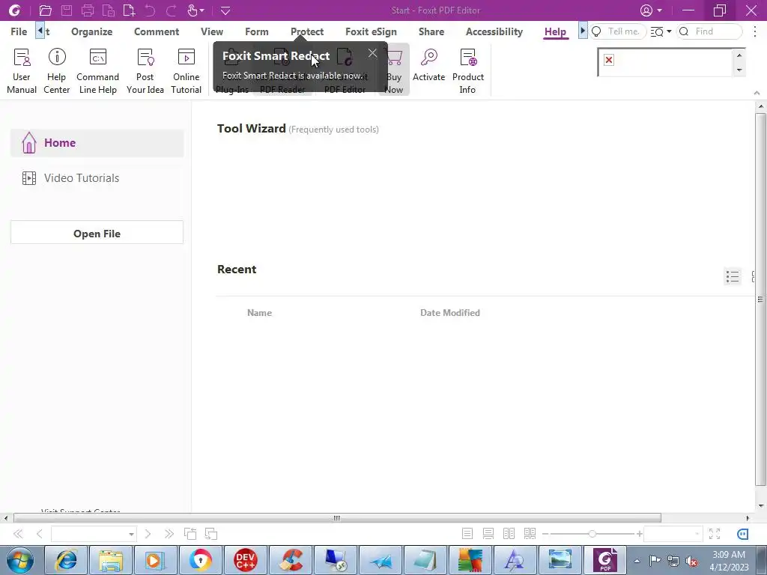
Task: Collapse the ribbon with the chevron
Action: tap(757, 93)
